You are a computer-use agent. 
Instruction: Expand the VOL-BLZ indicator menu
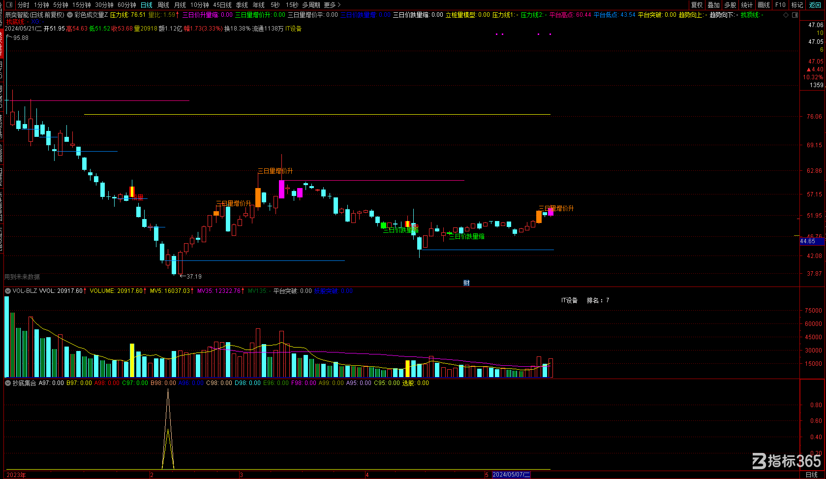coord(7,291)
